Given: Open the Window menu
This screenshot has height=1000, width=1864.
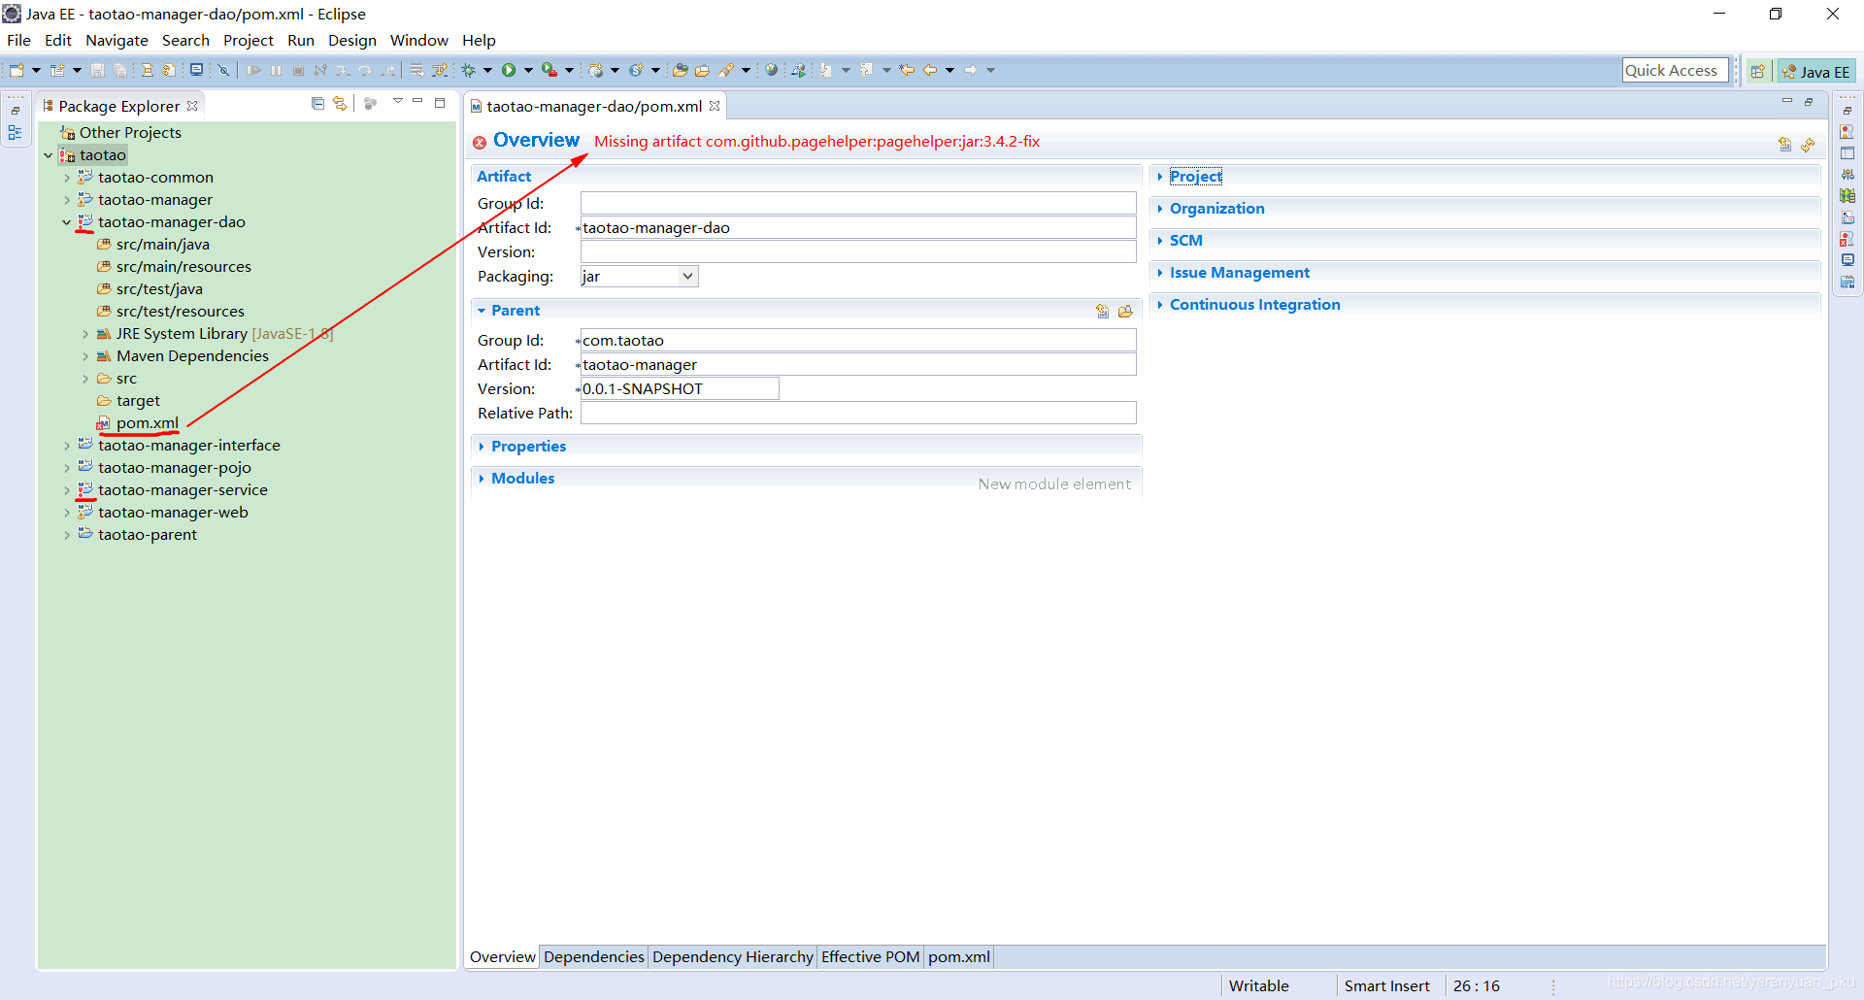Looking at the screenshot, I should [x=418, y=40].
